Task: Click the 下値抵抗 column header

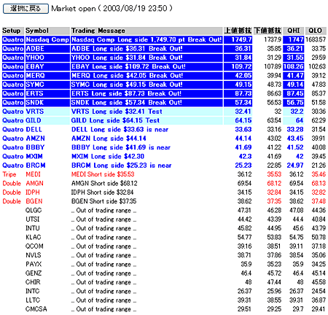Action: point(268,31)
